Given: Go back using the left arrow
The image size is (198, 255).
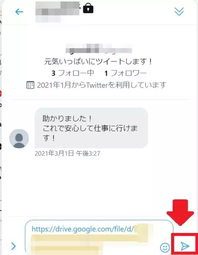Looking at the screenshot, I should 19,12.
